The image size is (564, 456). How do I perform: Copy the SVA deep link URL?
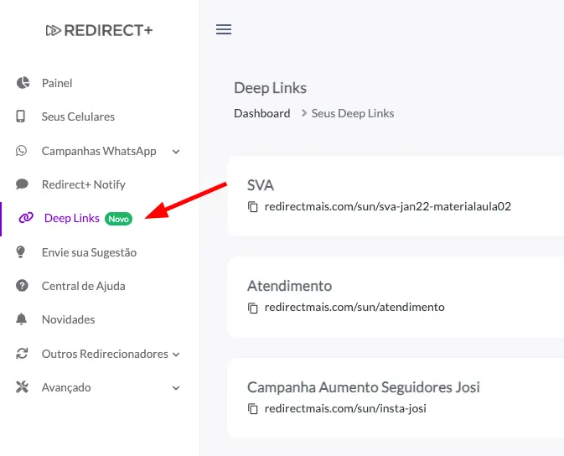click(253, 207)
